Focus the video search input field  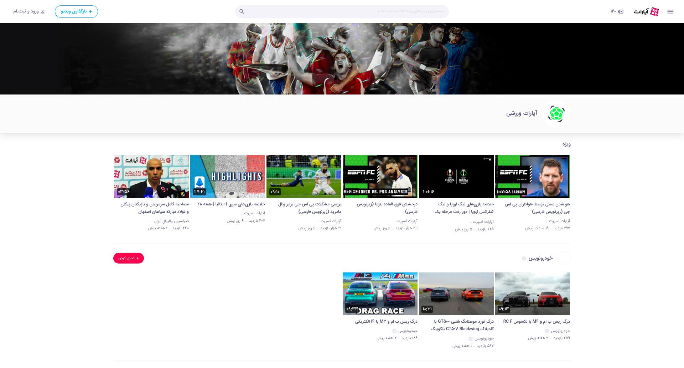pos(342,11)
